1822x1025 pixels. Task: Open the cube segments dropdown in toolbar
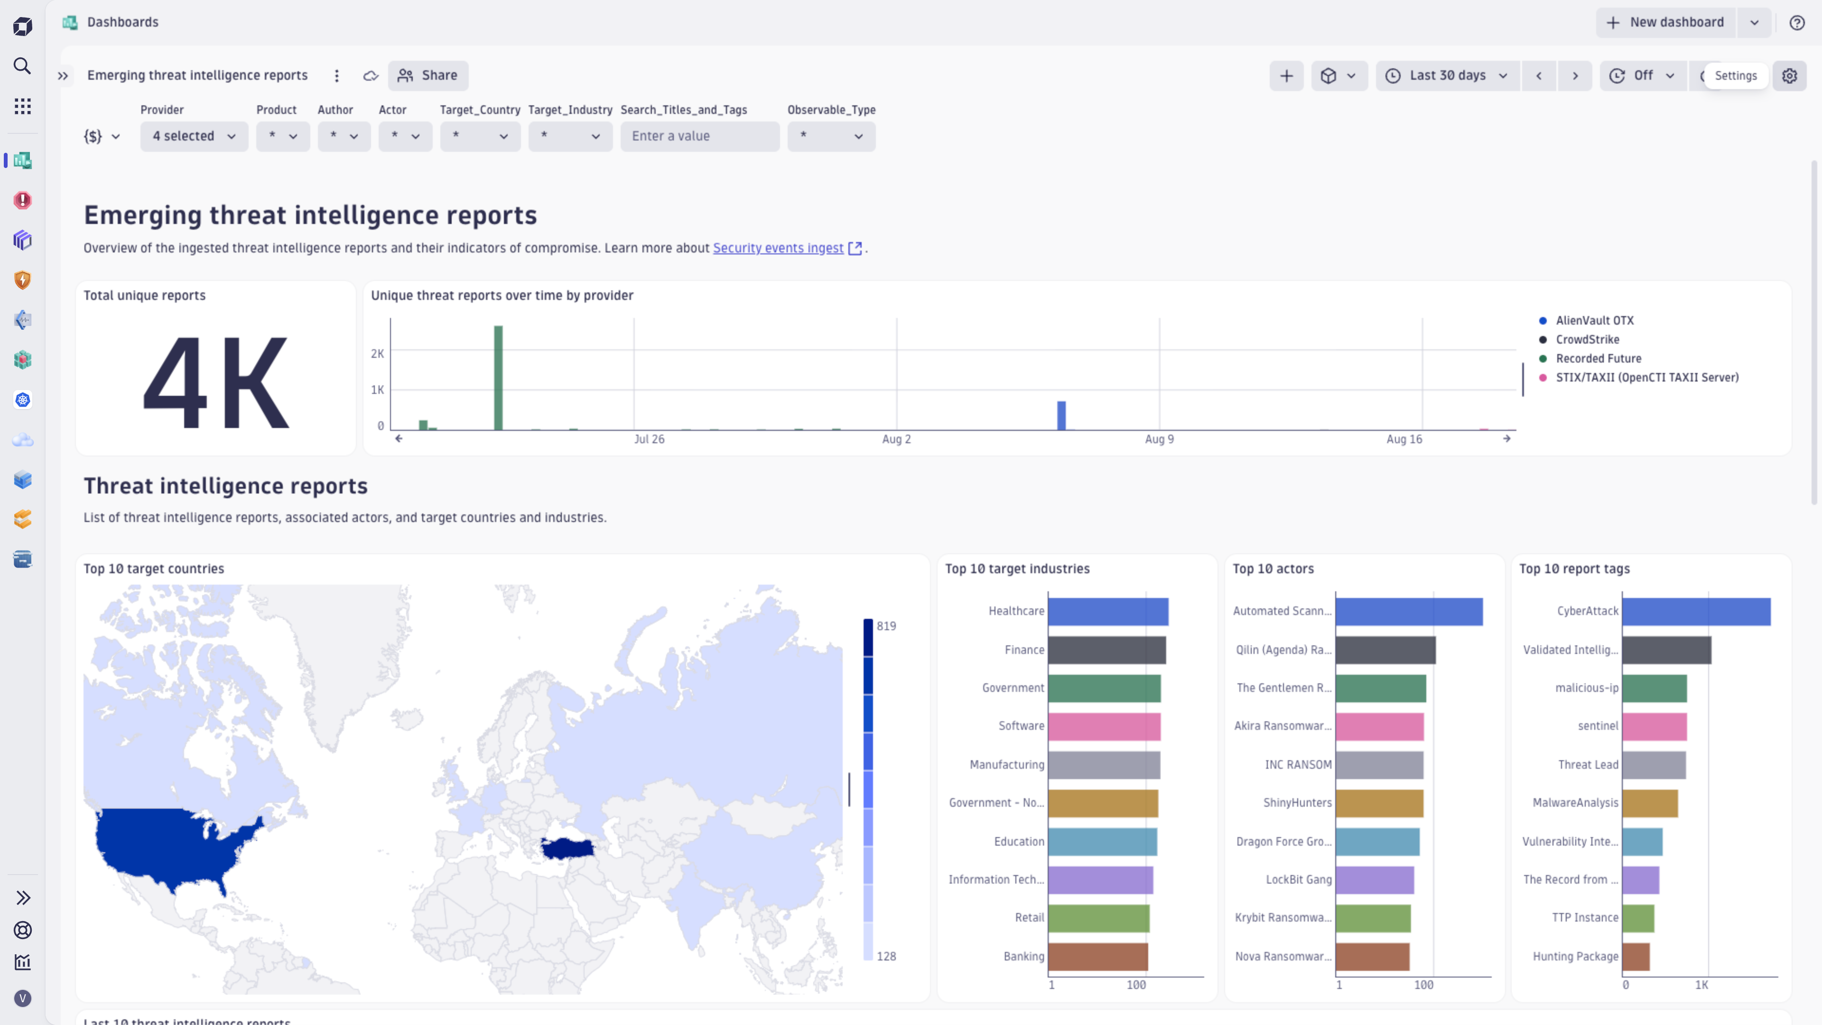point(1339,76)
